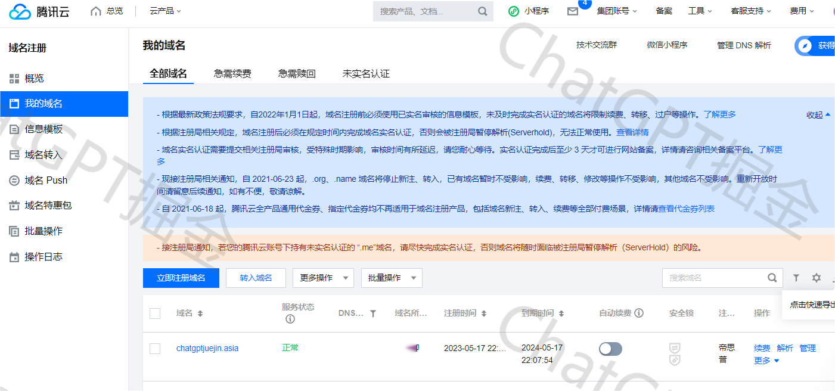Viewport: 835px width, 391px height.
Task: Expand the 工具 menu
Action: [700, 11]
